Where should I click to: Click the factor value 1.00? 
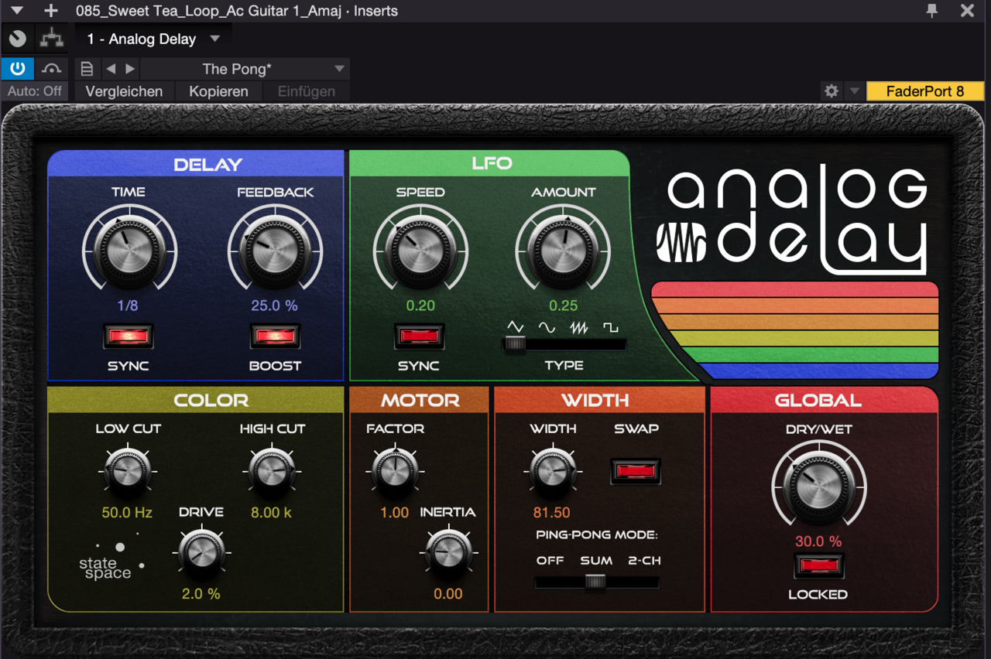394,512
